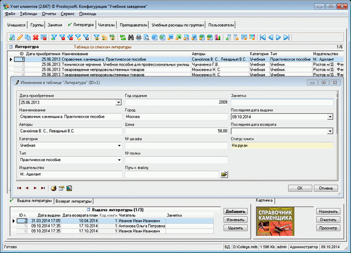The width and height of the screenshot is (351, 253).
Task: Click the SQL query icon
Action: click(x=112, y=37)
